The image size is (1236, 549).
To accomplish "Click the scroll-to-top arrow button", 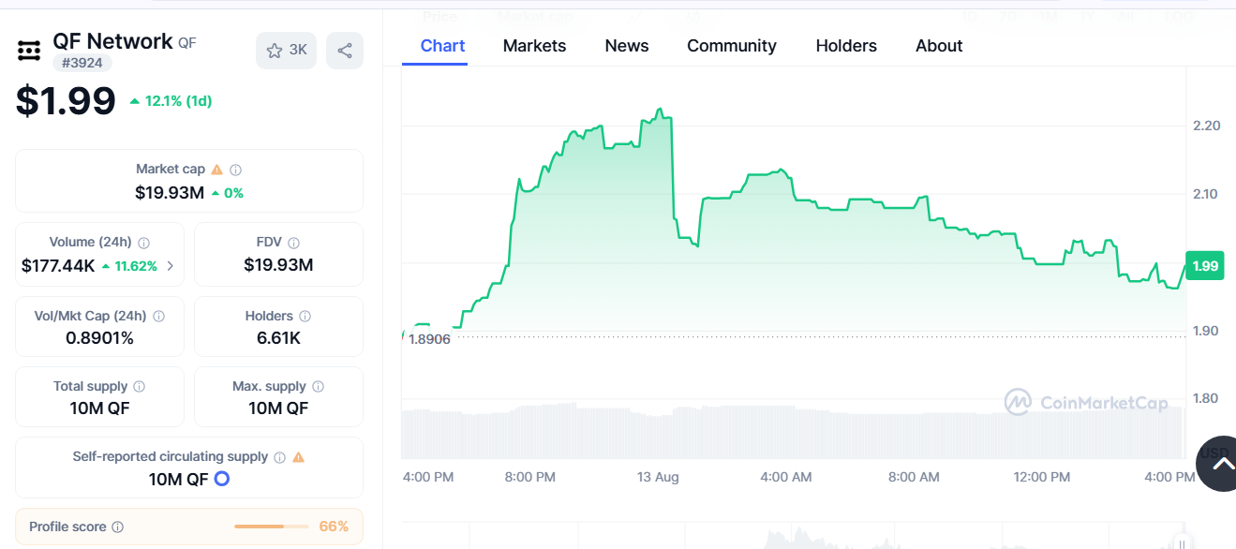I will [x=1223, y=463].
